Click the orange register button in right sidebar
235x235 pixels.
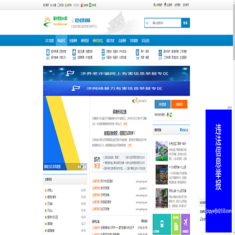click(180, 104)
